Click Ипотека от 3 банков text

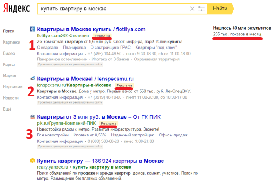tap(111, 59)
